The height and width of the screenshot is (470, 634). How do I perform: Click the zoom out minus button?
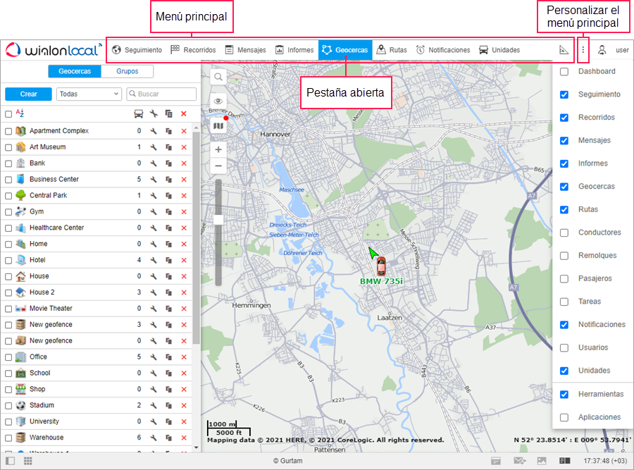218,166
